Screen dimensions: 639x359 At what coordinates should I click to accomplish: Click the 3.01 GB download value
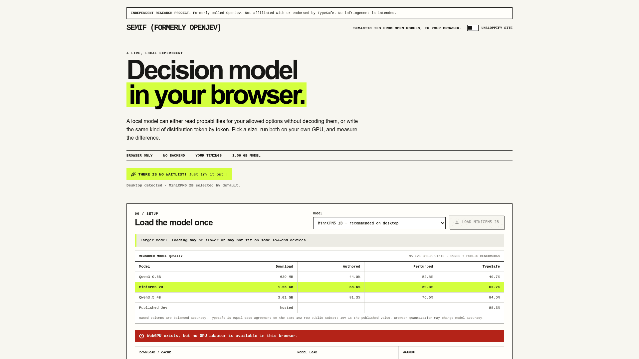tap(286, 298)
